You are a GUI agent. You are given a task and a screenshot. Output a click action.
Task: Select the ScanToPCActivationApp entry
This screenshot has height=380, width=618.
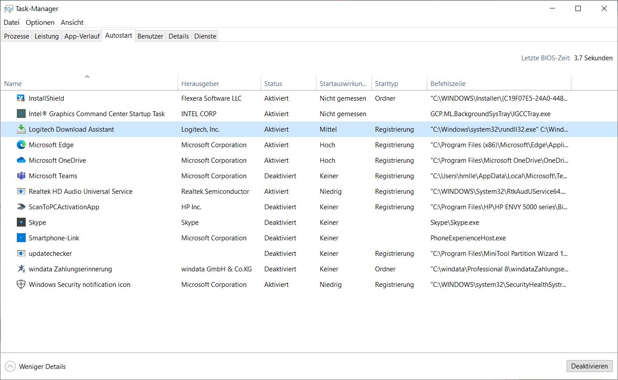click(x=64, y=207)
